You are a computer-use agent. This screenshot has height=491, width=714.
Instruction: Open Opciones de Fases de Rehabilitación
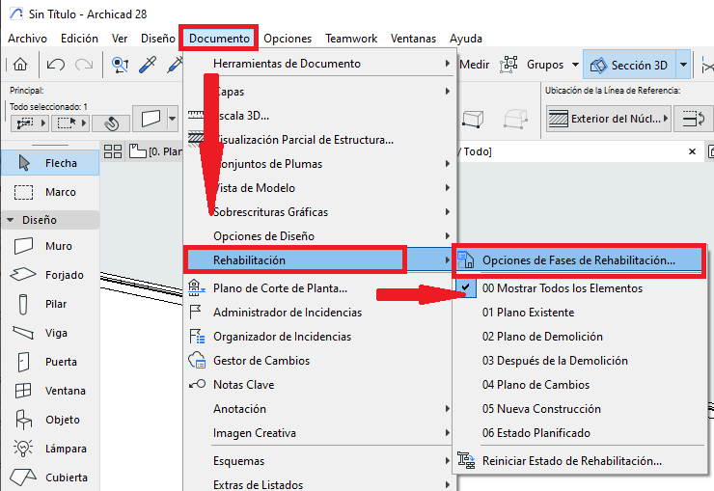(x=578, y=260)
